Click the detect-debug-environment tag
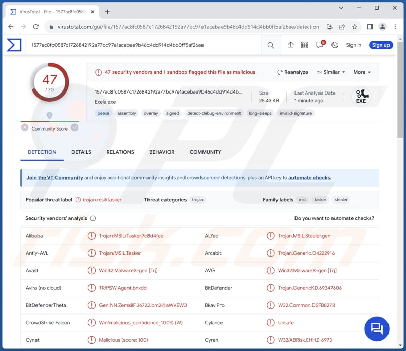The width and height of the screenshot is (406, 351). [214, 113]
